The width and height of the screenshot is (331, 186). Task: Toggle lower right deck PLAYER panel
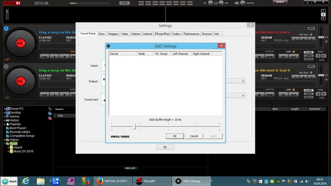(308, 90)
